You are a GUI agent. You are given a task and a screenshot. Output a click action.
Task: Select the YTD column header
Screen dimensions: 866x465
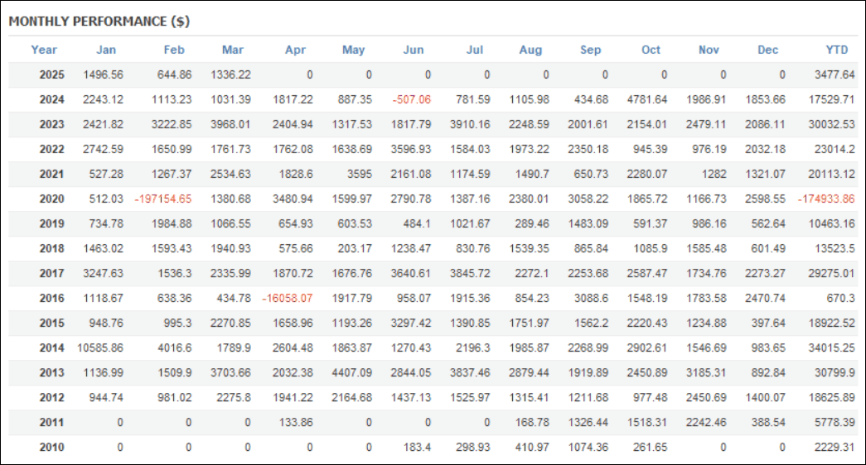(836, 50)
